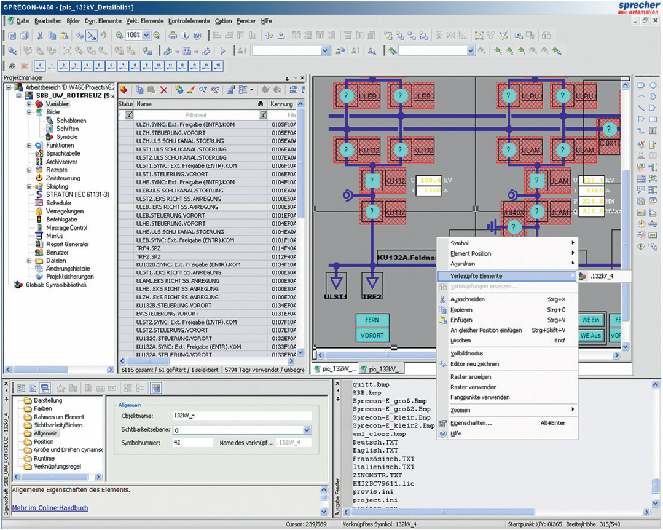Expand the Dateien tree node
Screen dimensions: 663x530
click(x=29, y=261)
